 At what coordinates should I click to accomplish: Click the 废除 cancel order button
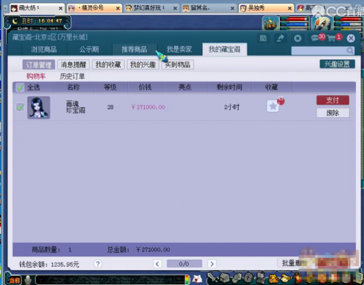point(333,113)
